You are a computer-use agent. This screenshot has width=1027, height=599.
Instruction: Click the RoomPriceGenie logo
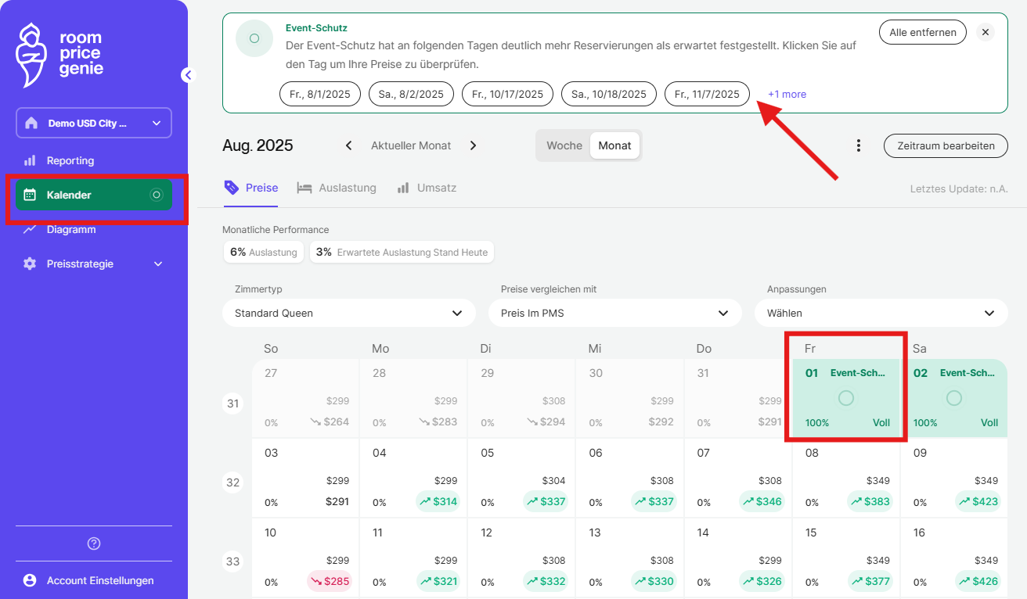pyautogui.click(x=59, y=55)
